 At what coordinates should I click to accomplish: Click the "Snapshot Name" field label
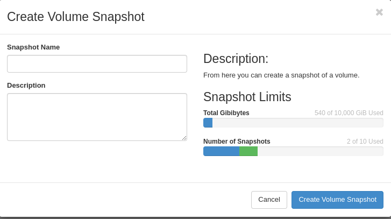pyautogui.click(x=33, y=47)
